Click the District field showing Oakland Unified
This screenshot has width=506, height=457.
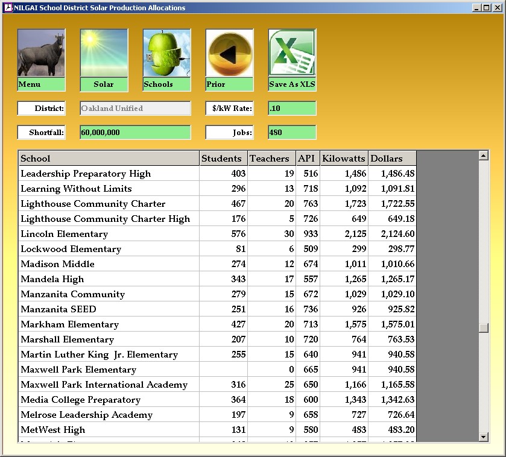135,109
